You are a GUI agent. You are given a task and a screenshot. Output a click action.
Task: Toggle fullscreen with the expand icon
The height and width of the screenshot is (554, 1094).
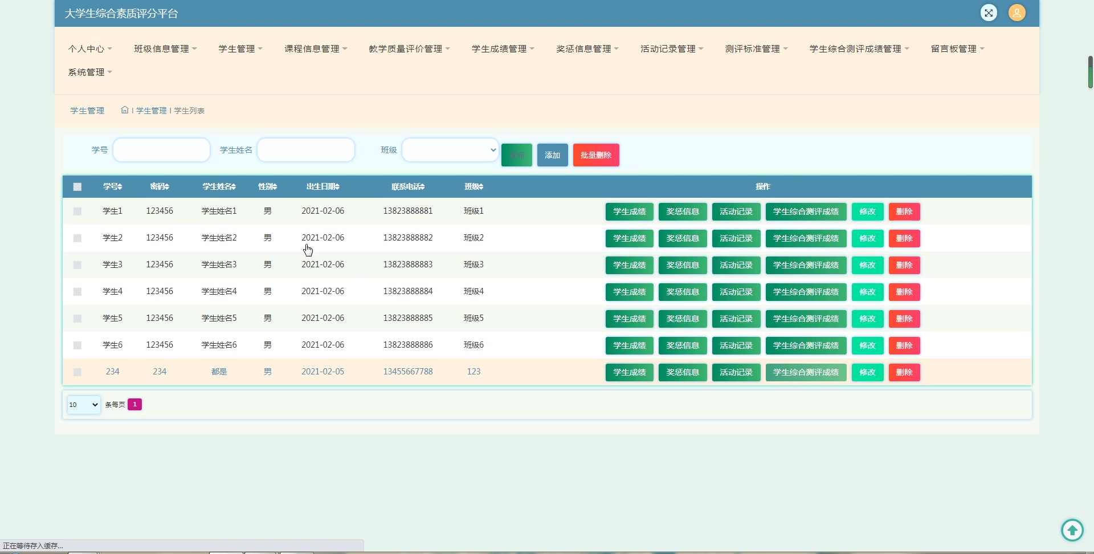coord(989,13)
